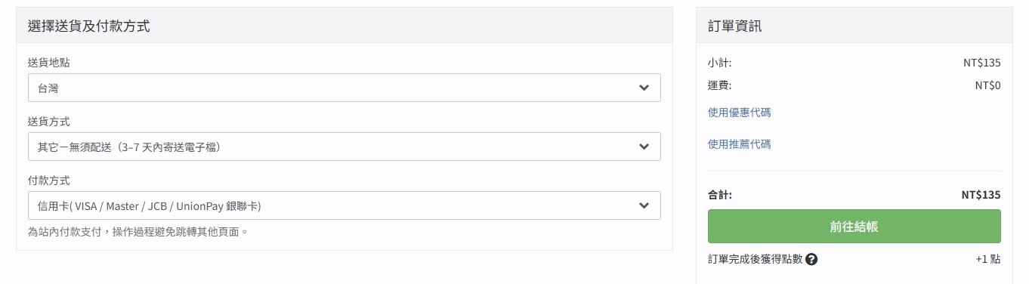This screenshot has width=1029, height=284.
Task: Click the 使用推薦代碼 link
Action: coord(739,144)
